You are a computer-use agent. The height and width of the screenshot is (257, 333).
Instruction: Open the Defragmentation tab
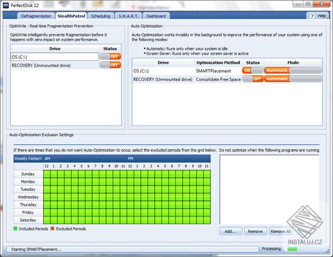point(36,16)
